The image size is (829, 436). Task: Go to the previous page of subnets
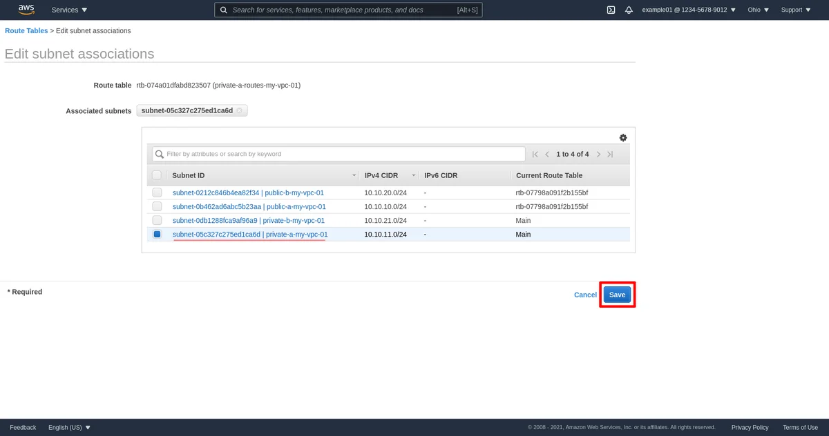coord(547,155)
